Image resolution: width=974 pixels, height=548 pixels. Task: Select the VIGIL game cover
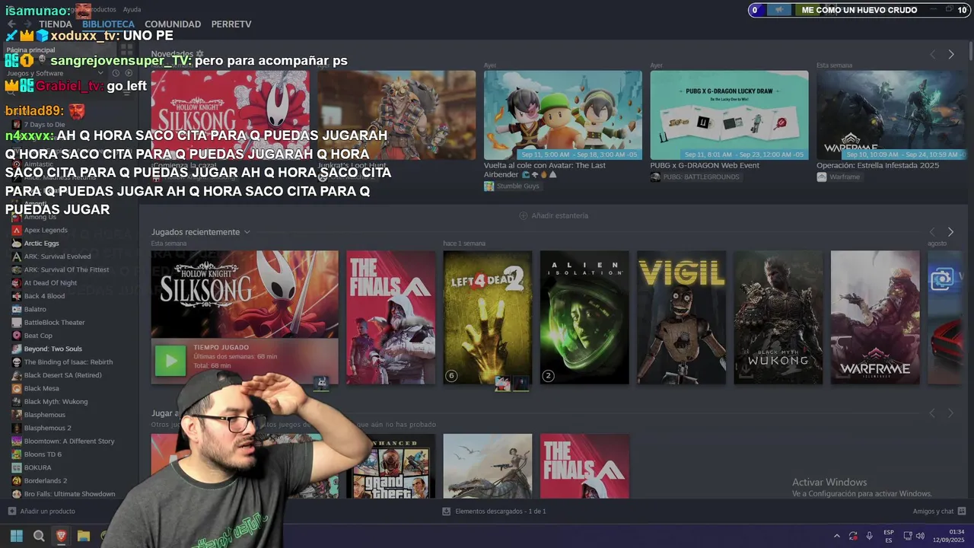pyautogui.click(x=681, y=317)
